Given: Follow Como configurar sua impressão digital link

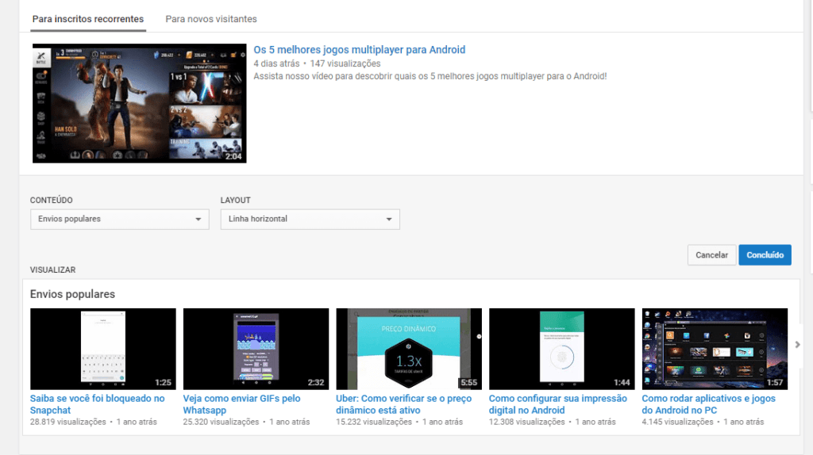Looking at the screenshot, I should 558,404.
